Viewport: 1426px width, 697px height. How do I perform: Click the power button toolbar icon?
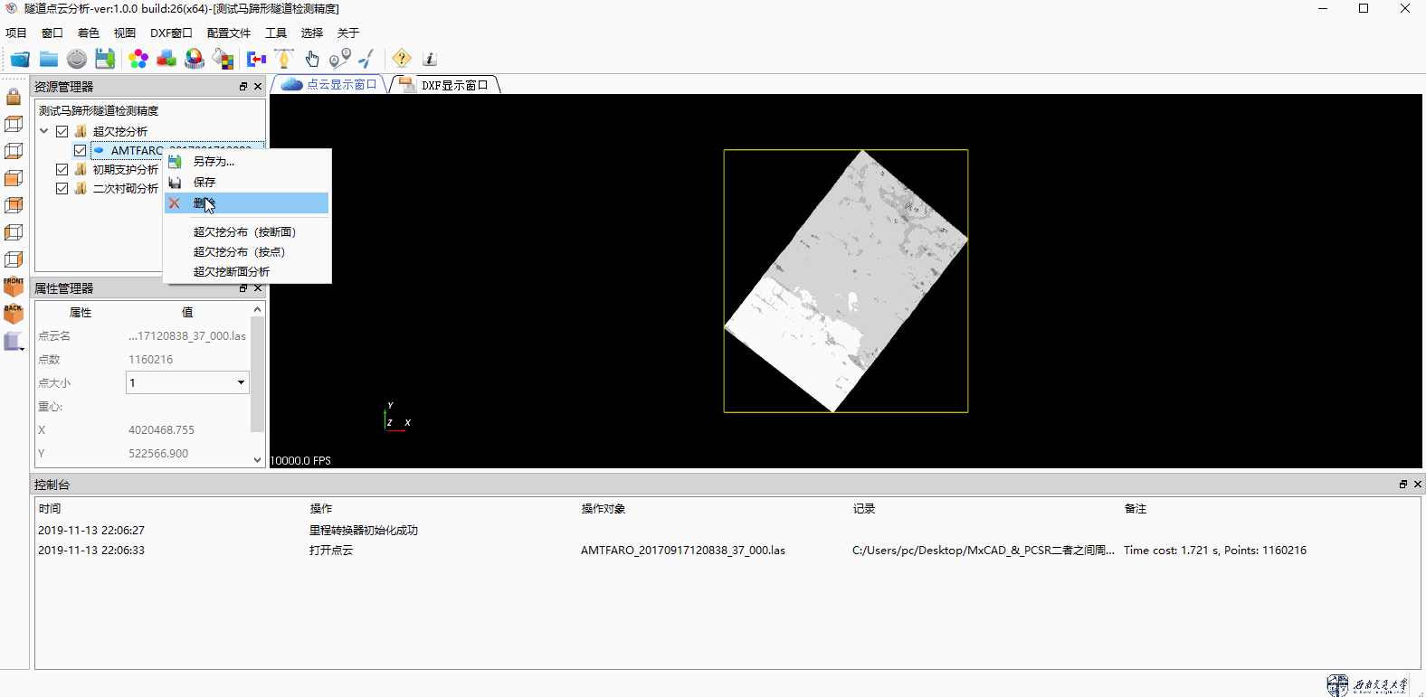[x=77, y=59]
